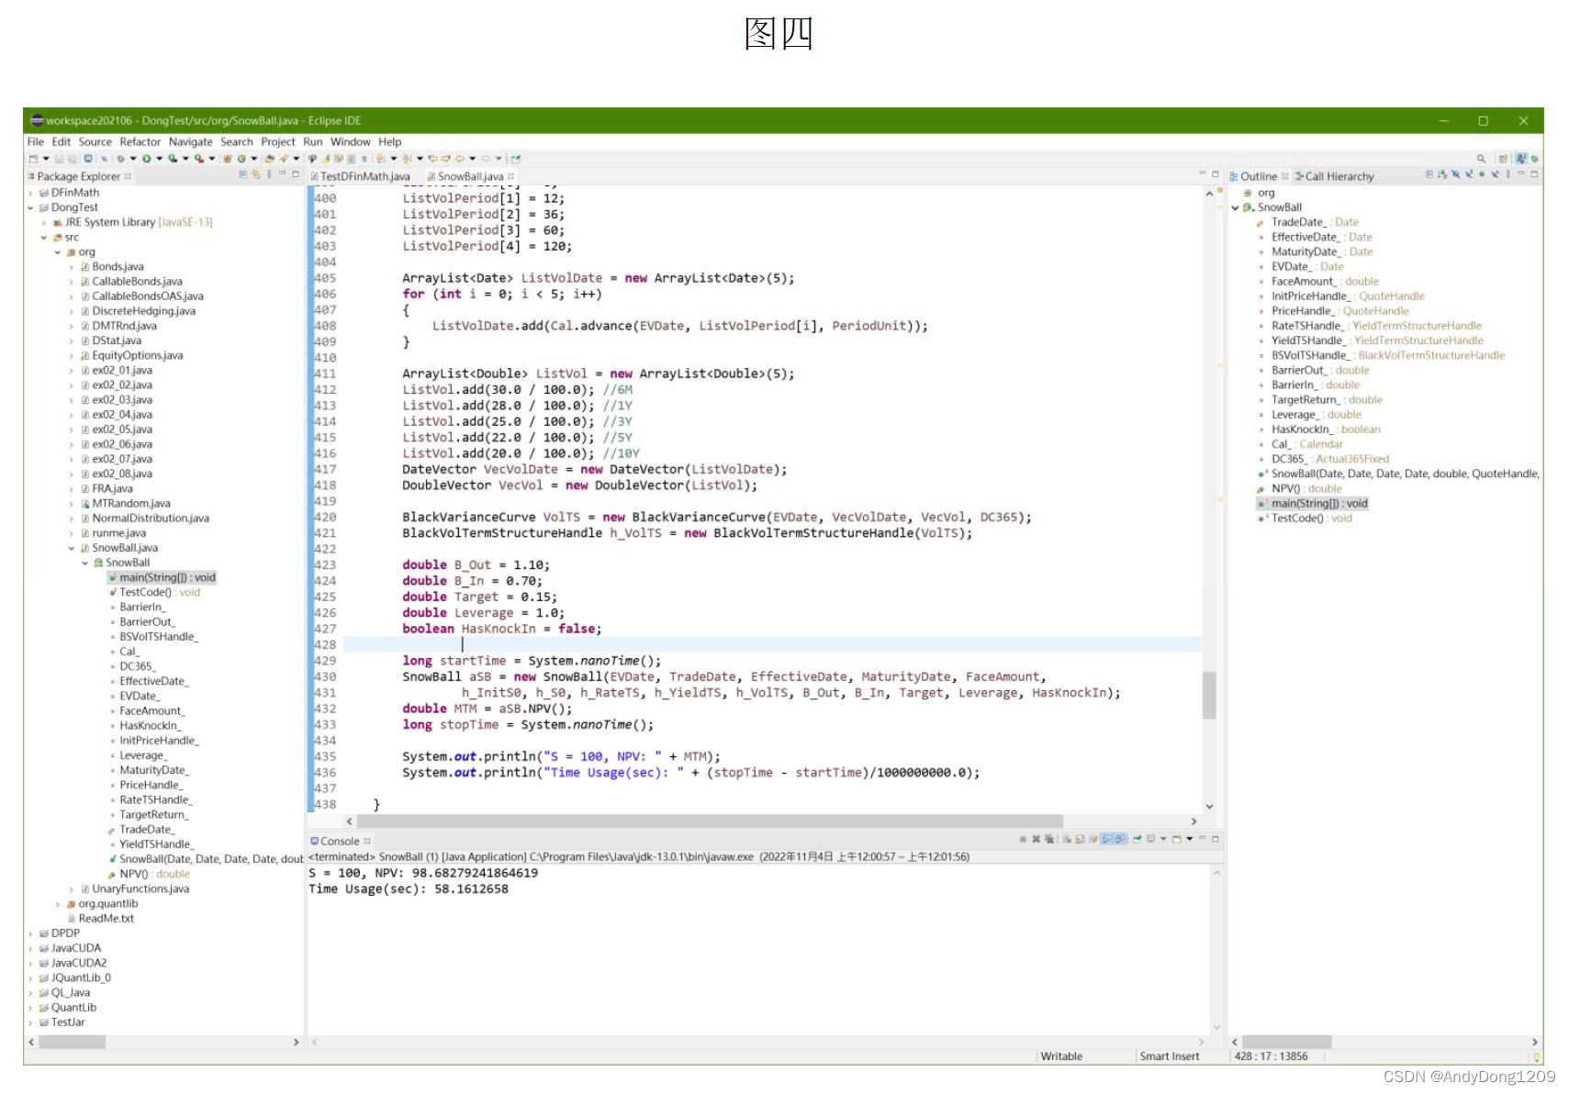Open the Open Perspective button
Viewport: 1569px width, 1094px height.
click(1503, 159)
